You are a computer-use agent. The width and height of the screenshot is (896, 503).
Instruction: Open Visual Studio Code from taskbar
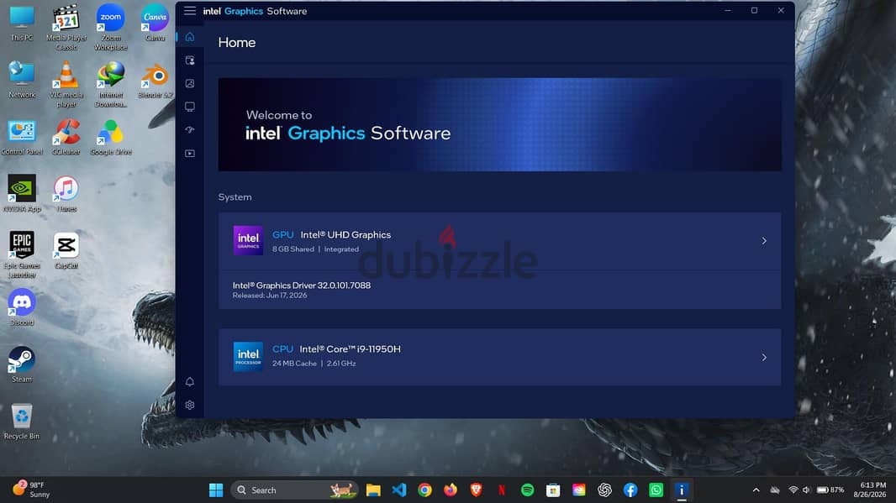399,490
